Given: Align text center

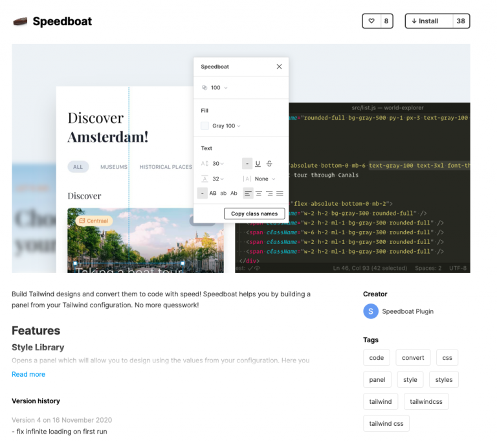Looking at the screenshot, I should tap(259, 193).
